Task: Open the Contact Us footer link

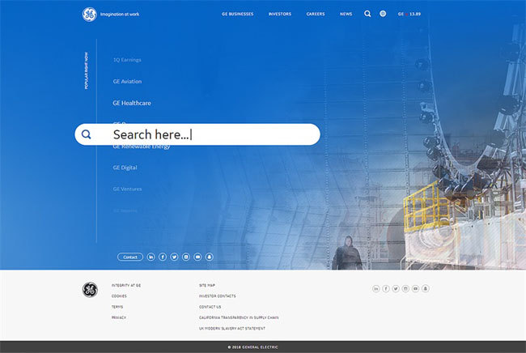Action: (210, 307)
